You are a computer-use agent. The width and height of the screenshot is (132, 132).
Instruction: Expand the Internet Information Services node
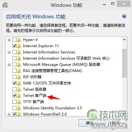click(x=9, y=52)
